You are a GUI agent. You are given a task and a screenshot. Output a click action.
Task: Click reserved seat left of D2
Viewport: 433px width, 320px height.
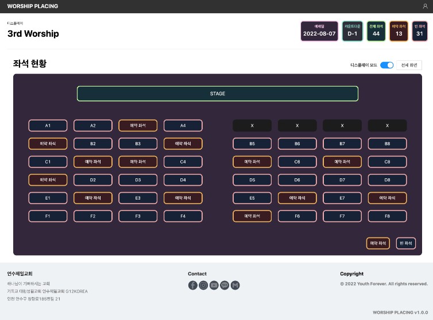click(48, 180)
